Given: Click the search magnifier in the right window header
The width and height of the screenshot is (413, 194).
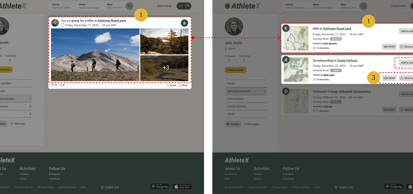Looking at the screenshot, I should point(363,6).
